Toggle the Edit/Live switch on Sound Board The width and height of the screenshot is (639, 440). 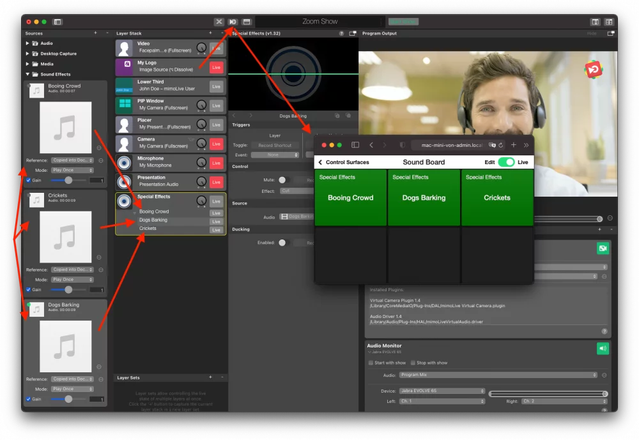(506, 162)
